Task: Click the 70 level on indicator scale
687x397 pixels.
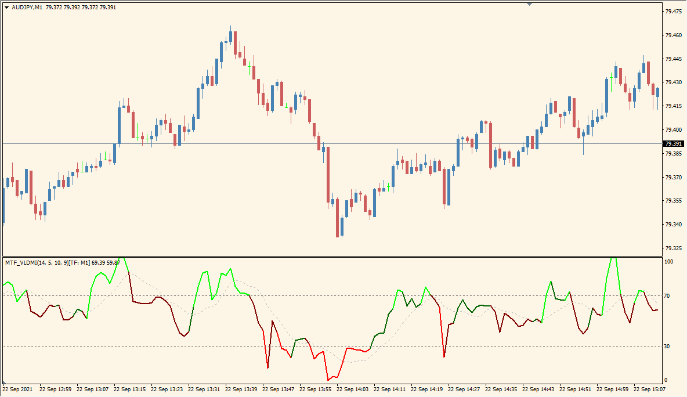Action: [667, 296]
